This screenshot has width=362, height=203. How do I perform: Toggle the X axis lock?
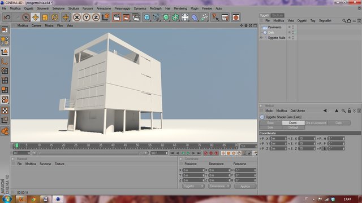[x=77, y=17]
